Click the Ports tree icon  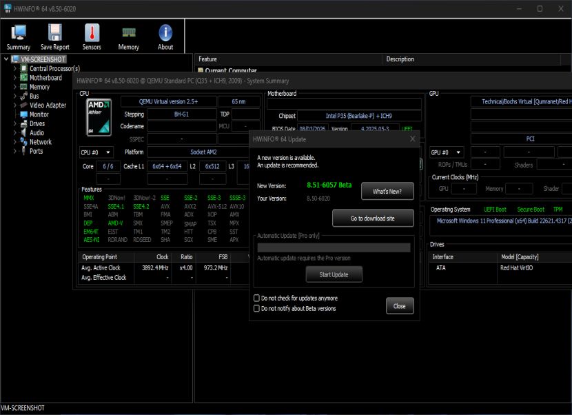tap(24, 151)
